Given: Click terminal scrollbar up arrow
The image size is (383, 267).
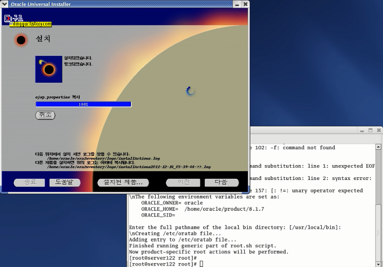Looking at the screenshot, I should click(x=378, y=147).
